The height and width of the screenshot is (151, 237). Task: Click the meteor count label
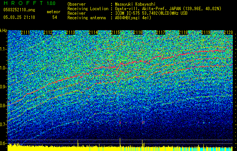pyautogui.click(x=54, y=12)
